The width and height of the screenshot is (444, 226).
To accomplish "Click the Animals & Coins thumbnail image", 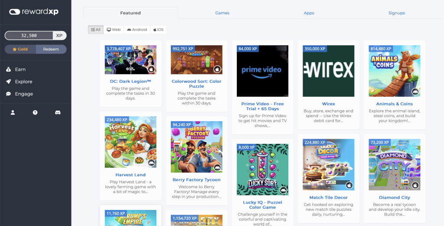I will point(395,71).
